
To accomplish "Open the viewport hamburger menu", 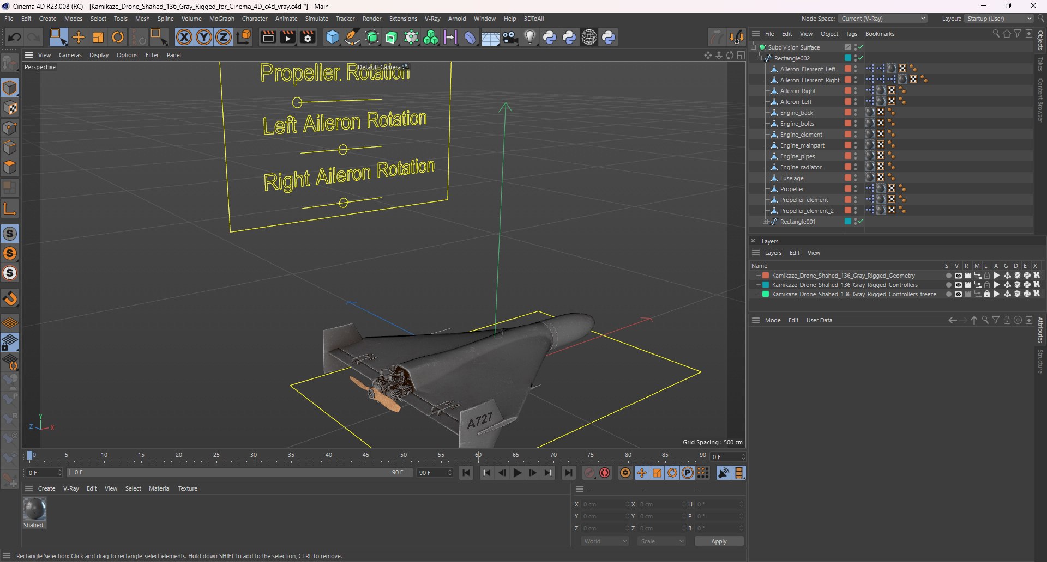I will click(29, 55).
